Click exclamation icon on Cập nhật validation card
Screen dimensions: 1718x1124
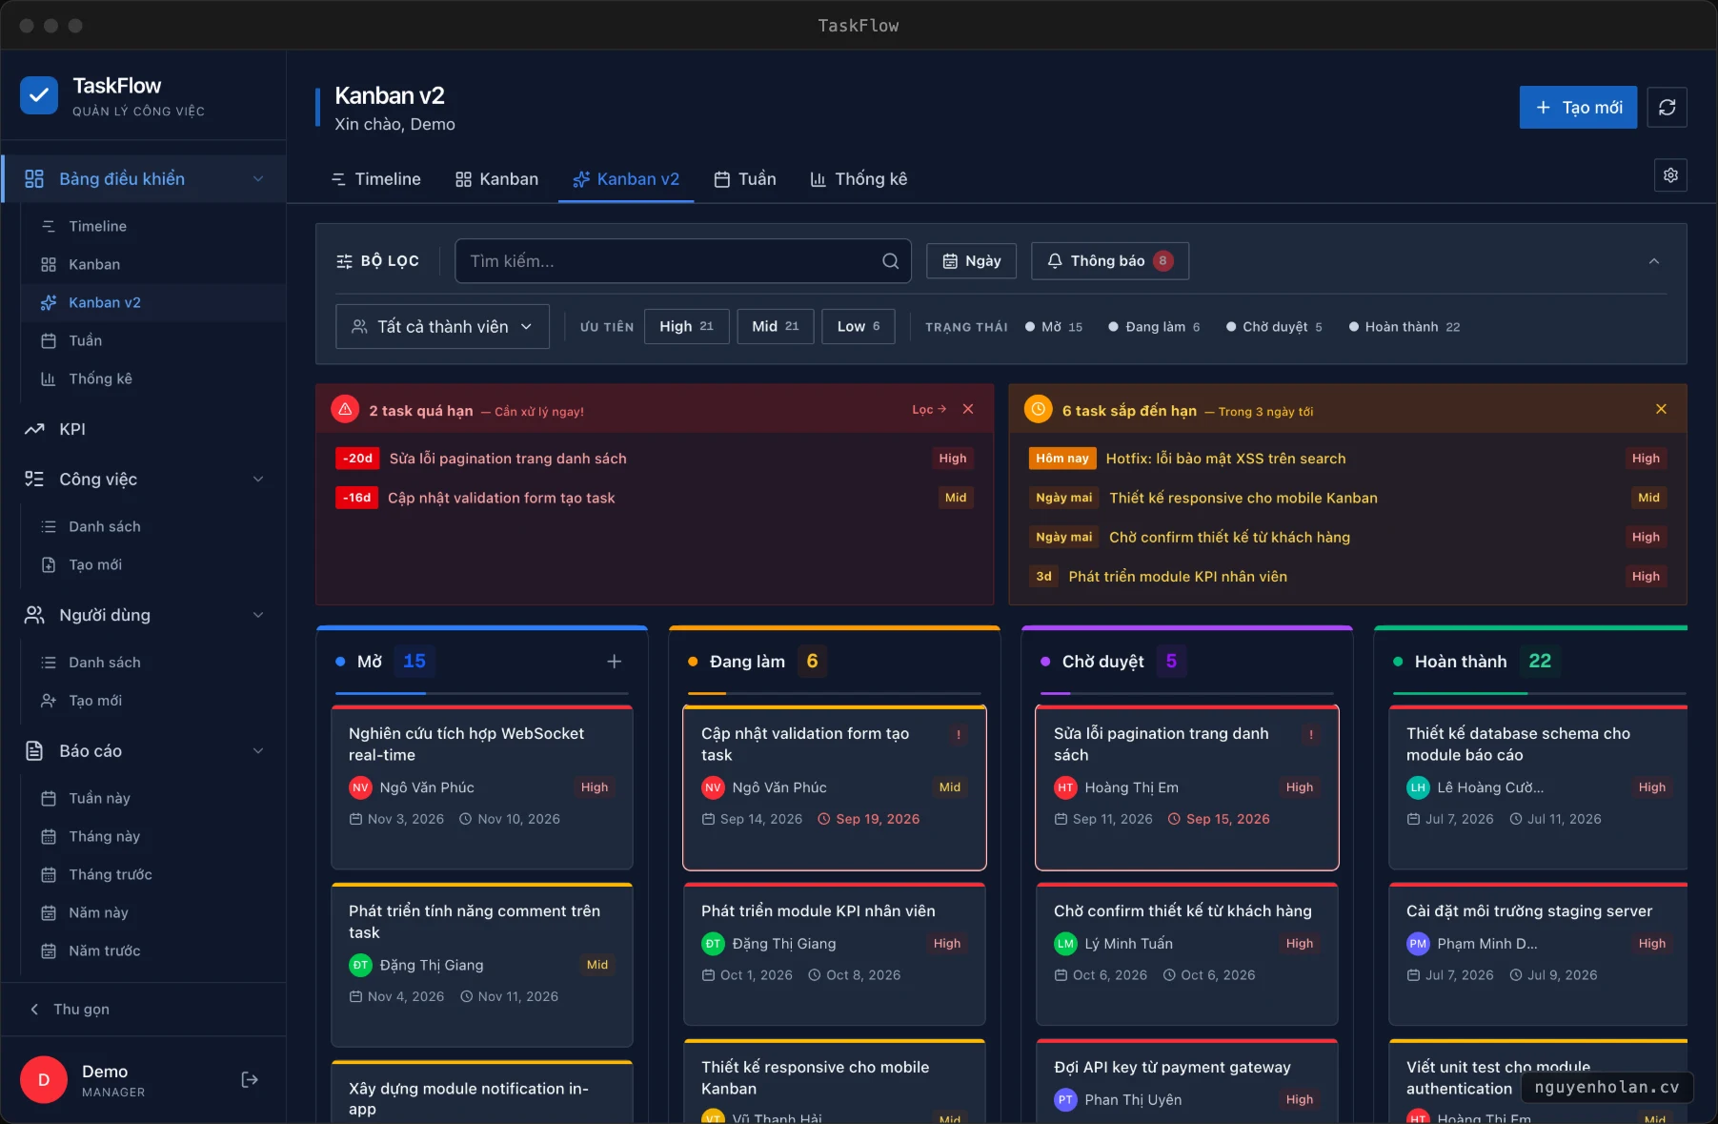click(959, 734)
